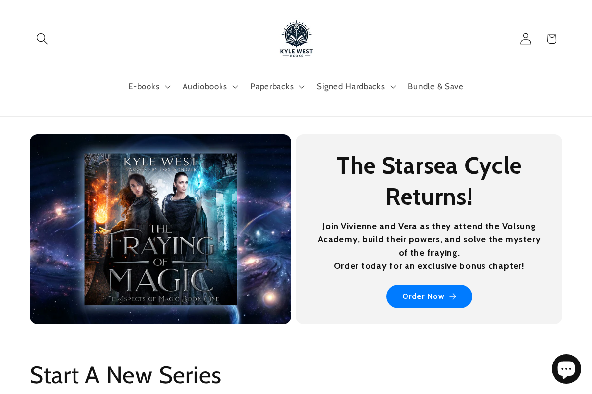Select the Audiobooks menu label

(205, 87)
